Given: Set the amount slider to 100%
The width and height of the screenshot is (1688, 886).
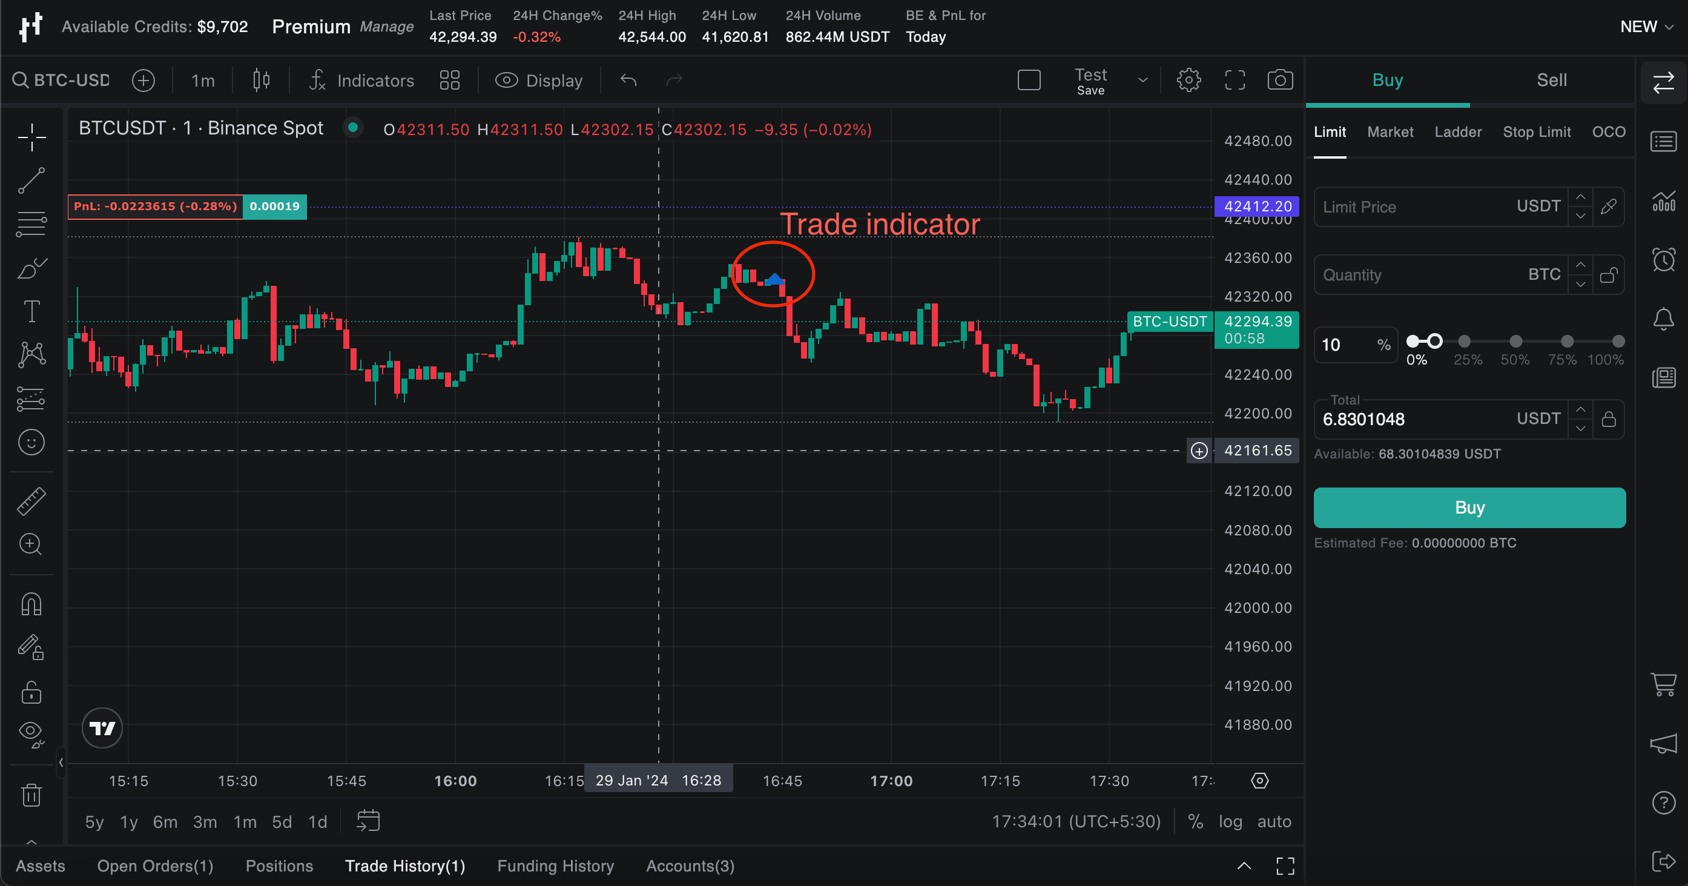Looking at the screenshot, I should 1618,342.
